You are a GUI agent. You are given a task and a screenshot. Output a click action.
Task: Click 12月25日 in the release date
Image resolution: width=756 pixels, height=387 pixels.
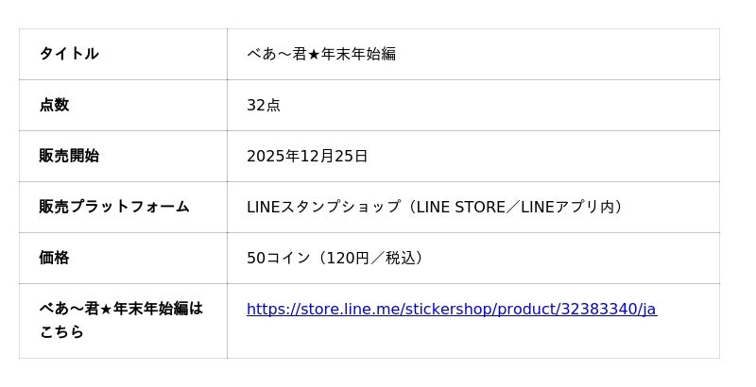(x=335, y=156)
